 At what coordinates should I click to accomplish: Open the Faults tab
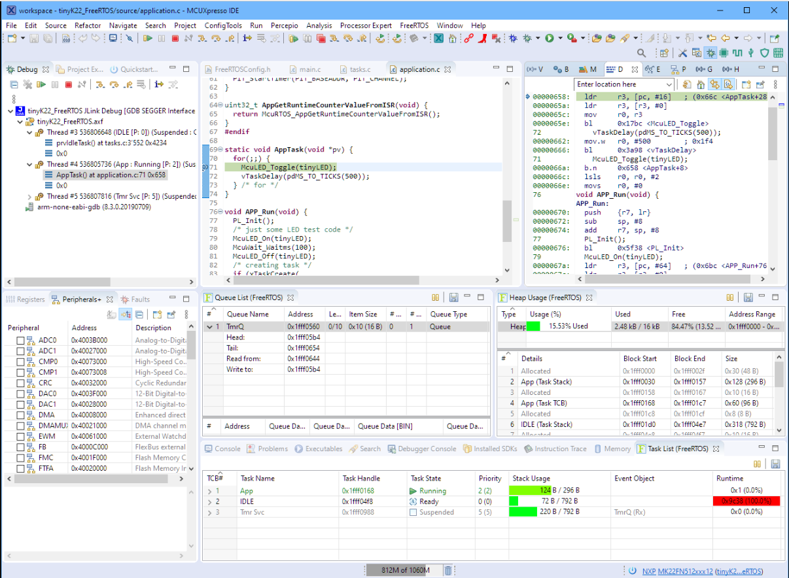135,299
